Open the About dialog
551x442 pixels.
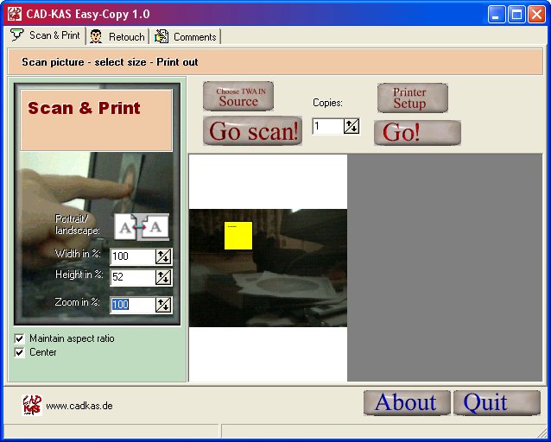[406, 402]
